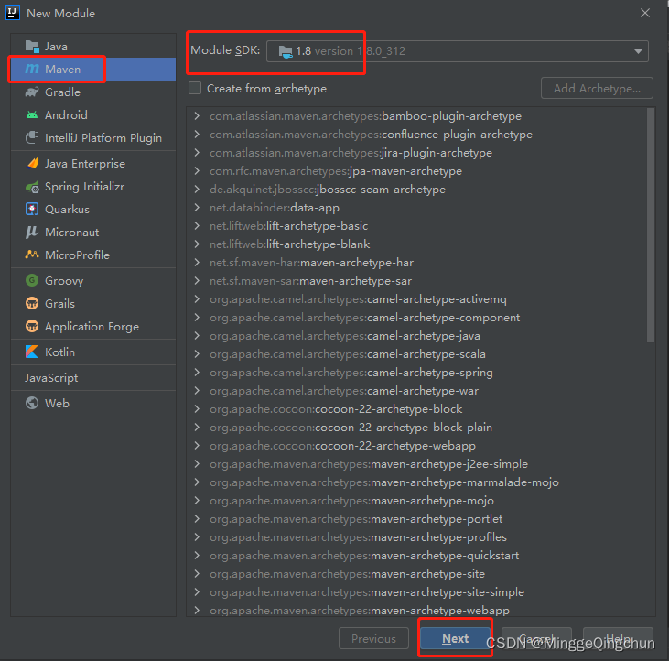The height and width of the screenshot is (661, 669).
Task: Select cocoon-22-archetype-webapp row
Action: (416, 446)
